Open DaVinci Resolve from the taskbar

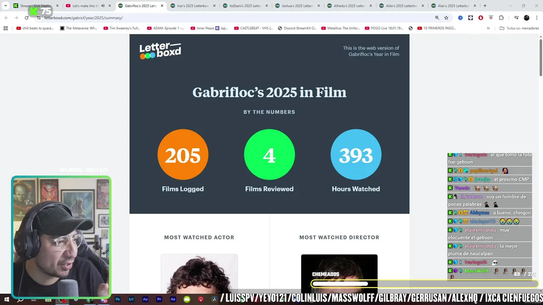pos(214,299)
